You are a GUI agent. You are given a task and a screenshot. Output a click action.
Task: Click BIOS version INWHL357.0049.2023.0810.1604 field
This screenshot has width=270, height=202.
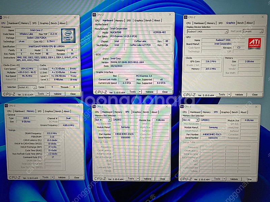(140, 62)
